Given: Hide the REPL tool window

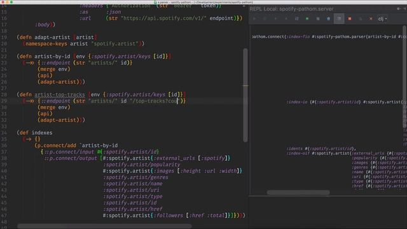Looking at the screenshot, I should coord(404,8).
